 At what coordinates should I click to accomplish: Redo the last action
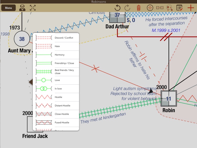127,8
